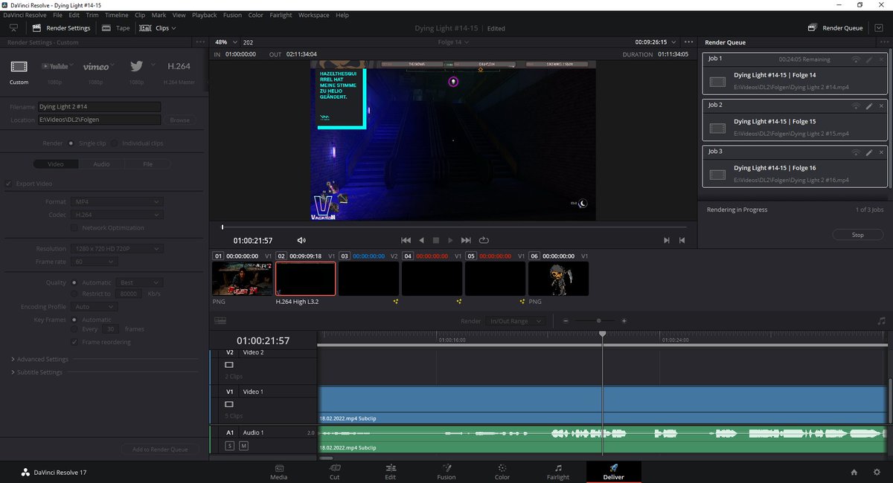Open the Color page
Image resolution: width=893 pixels, height=483 pixels.
502,471
